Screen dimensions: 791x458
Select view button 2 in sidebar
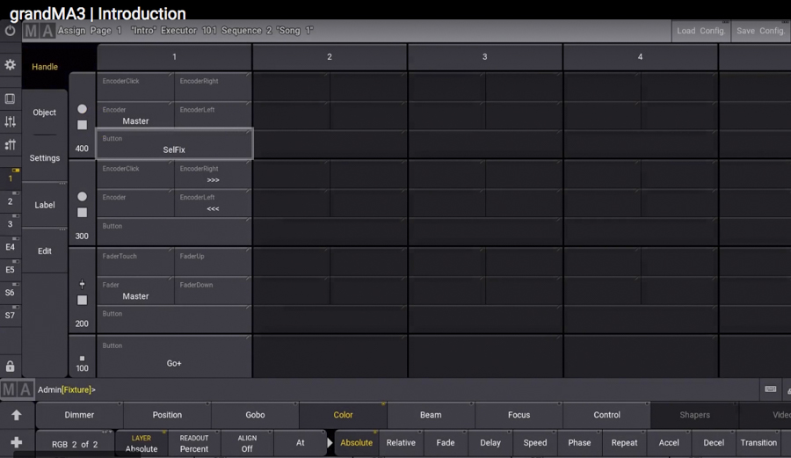(10, 201)
